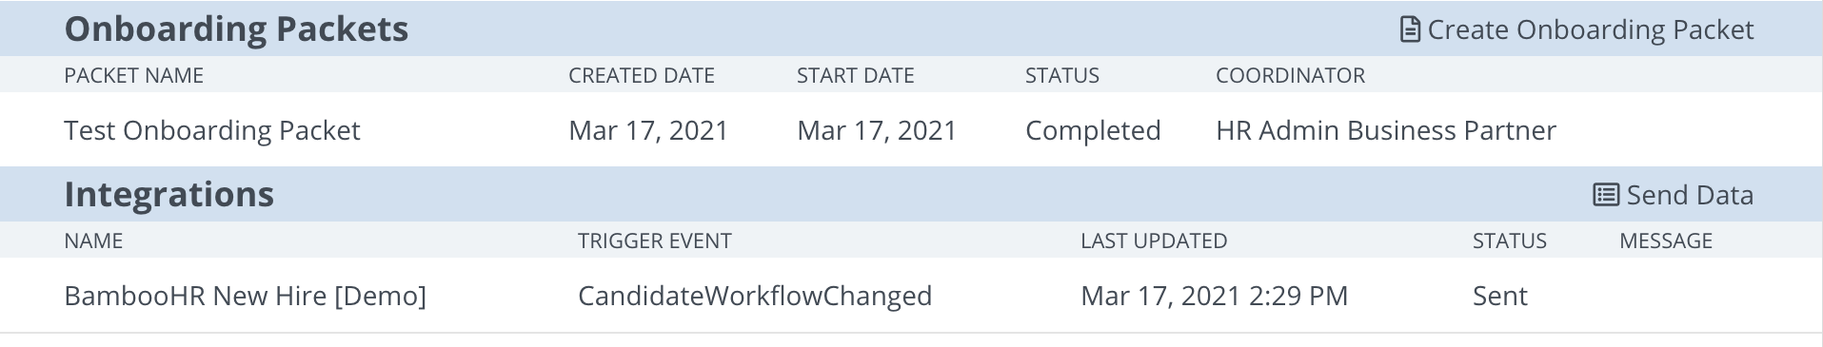The width and height of the screenshot is (1823, 347).
Task: Click the Create Onboarding Packet link
Action: pos(1577,29)
